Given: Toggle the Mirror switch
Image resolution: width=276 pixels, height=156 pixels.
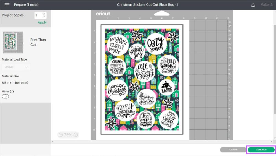Looking at the screenshot, I should (5, 96).
